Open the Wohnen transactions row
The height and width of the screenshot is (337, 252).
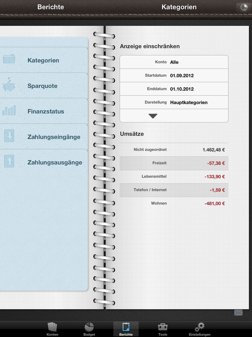(174, 203)
